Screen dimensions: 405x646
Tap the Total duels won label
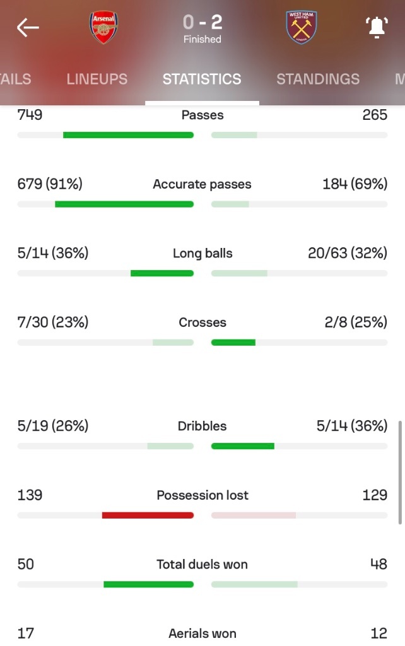[202, 565]
